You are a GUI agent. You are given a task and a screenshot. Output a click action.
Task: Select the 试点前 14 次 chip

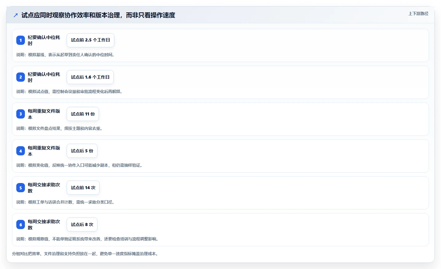pyautogui.click(x=83, y=188)
